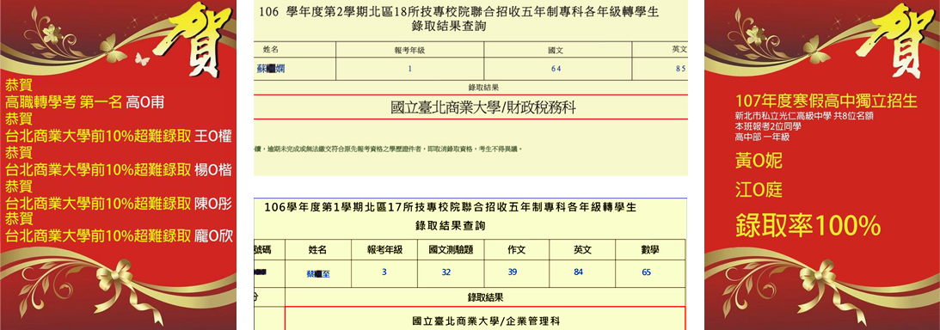Viewport: 940px width, 330px height.
Task: Open the student name link 蘇■嫻
Action: (x=270, y=69)
